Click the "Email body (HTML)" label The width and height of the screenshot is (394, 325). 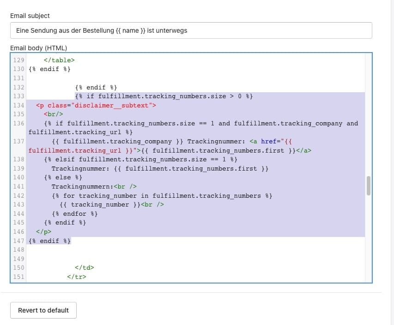(x=38, y=48)
